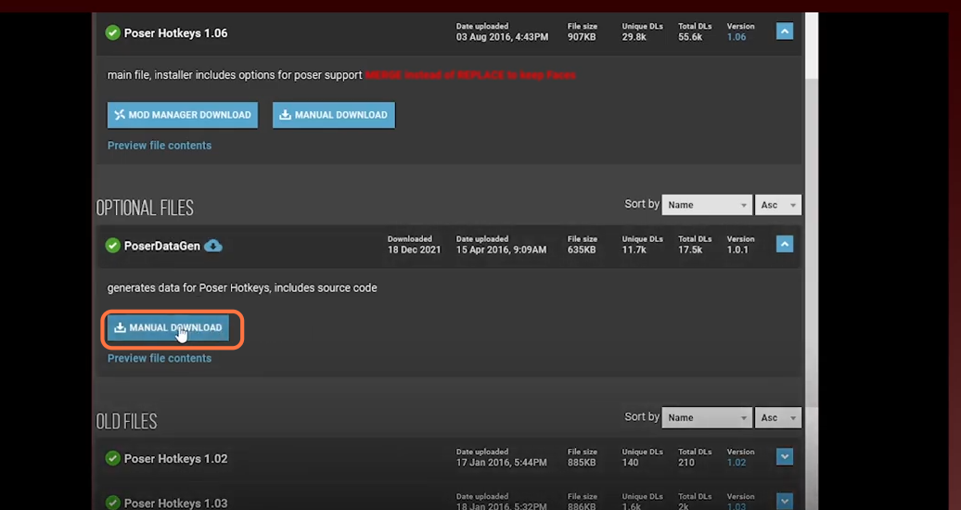
Task: Select the PoserDataGen file title
Action: (x=161, y=246)
